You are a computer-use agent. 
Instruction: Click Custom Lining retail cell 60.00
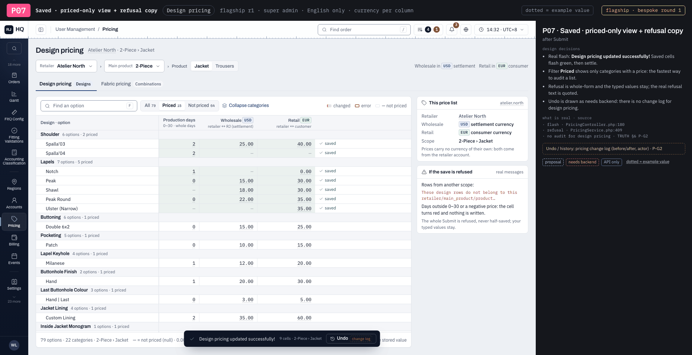tap(286, 318)
